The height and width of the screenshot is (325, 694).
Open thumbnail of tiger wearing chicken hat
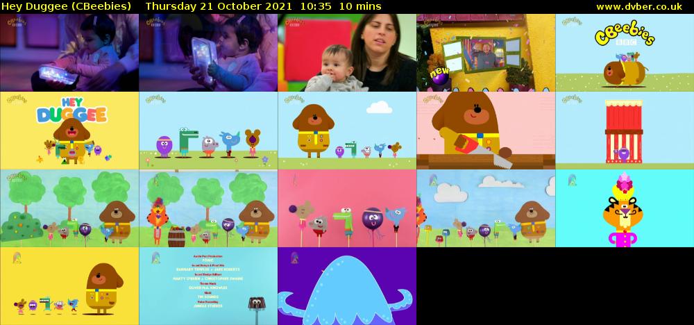pos(625,208)
